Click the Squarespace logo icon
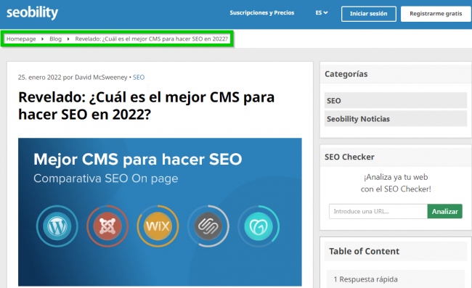472x288 pixels. click(208, 226)
